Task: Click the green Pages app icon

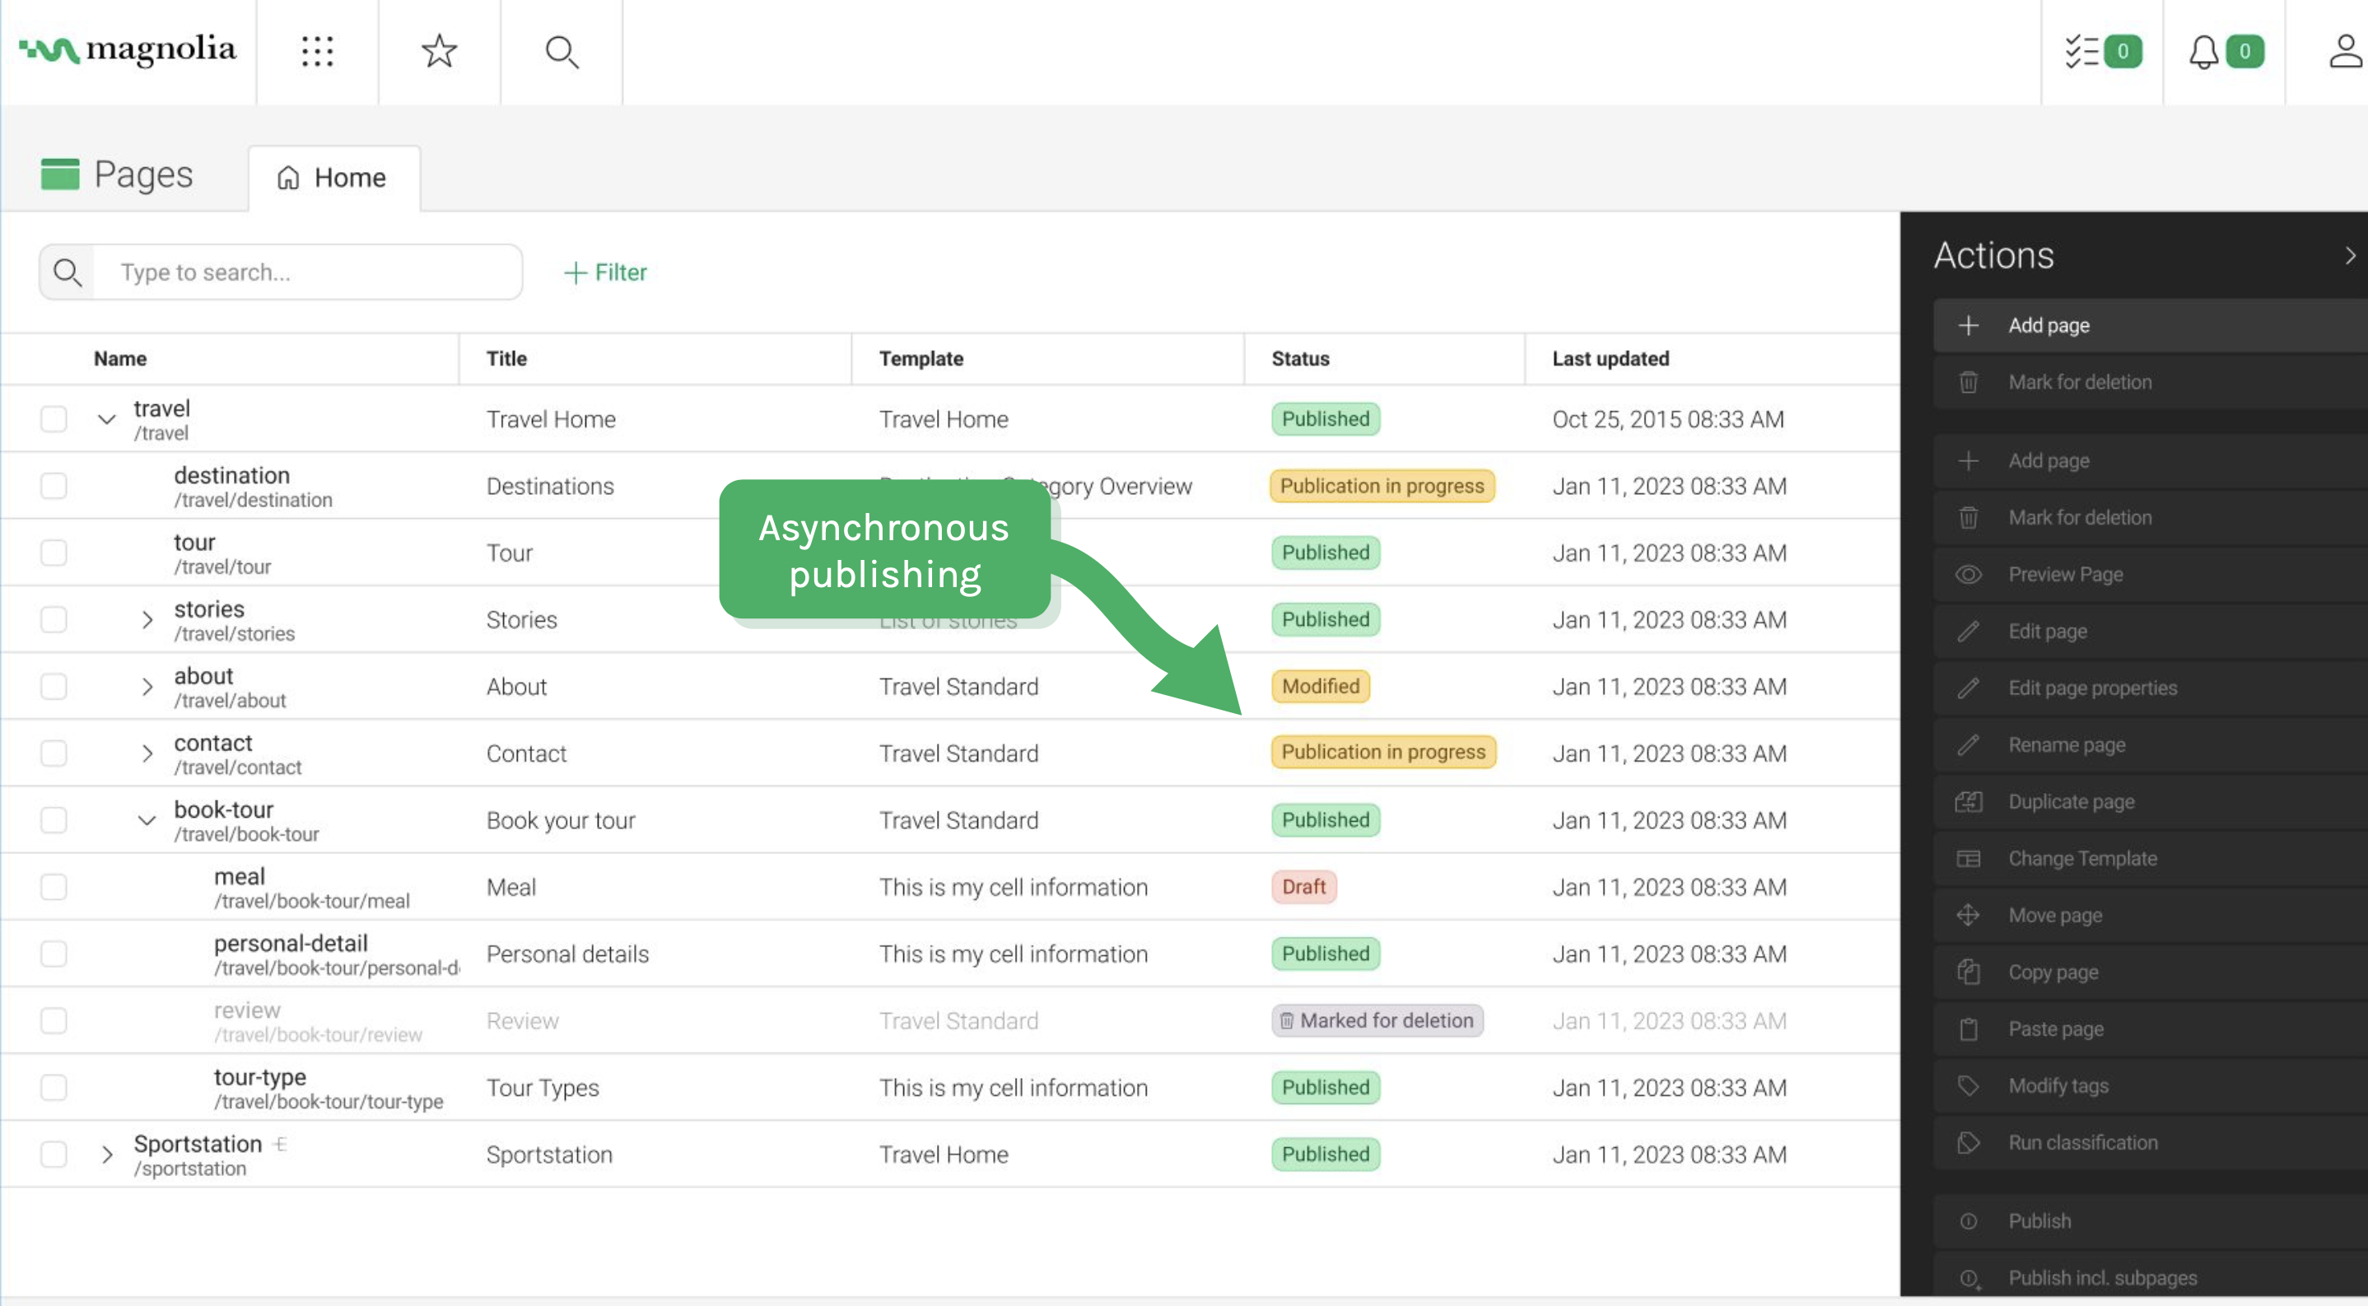Action: point(60,174)
